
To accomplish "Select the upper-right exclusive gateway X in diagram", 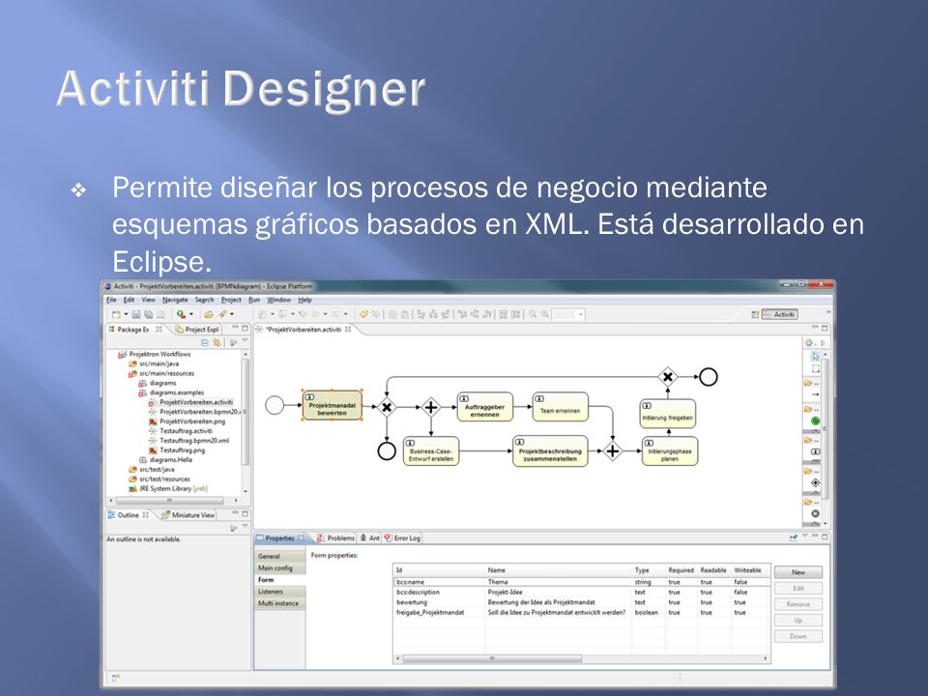I will 668,376.
